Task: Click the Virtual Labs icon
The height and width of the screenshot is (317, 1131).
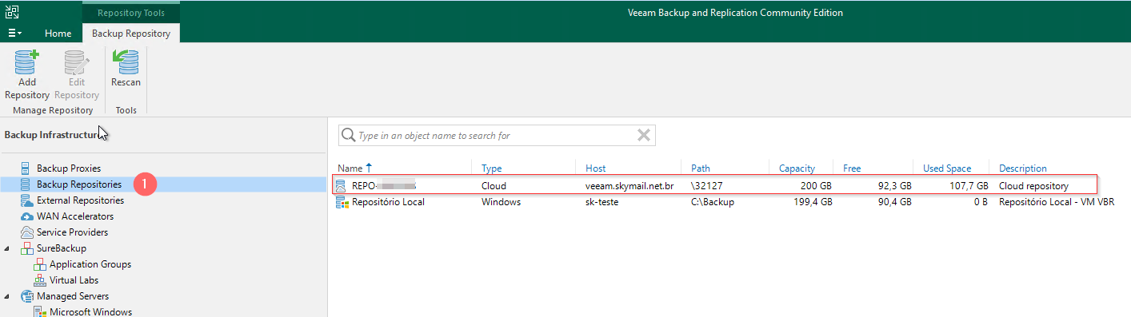Action: pyautogui.click(x=40, y=280)
